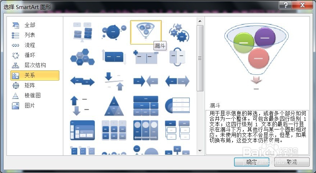Screen dimensions: 316x173
Task: Click the gallery scrollbar down arrow
Action: (x=200, y=151)
